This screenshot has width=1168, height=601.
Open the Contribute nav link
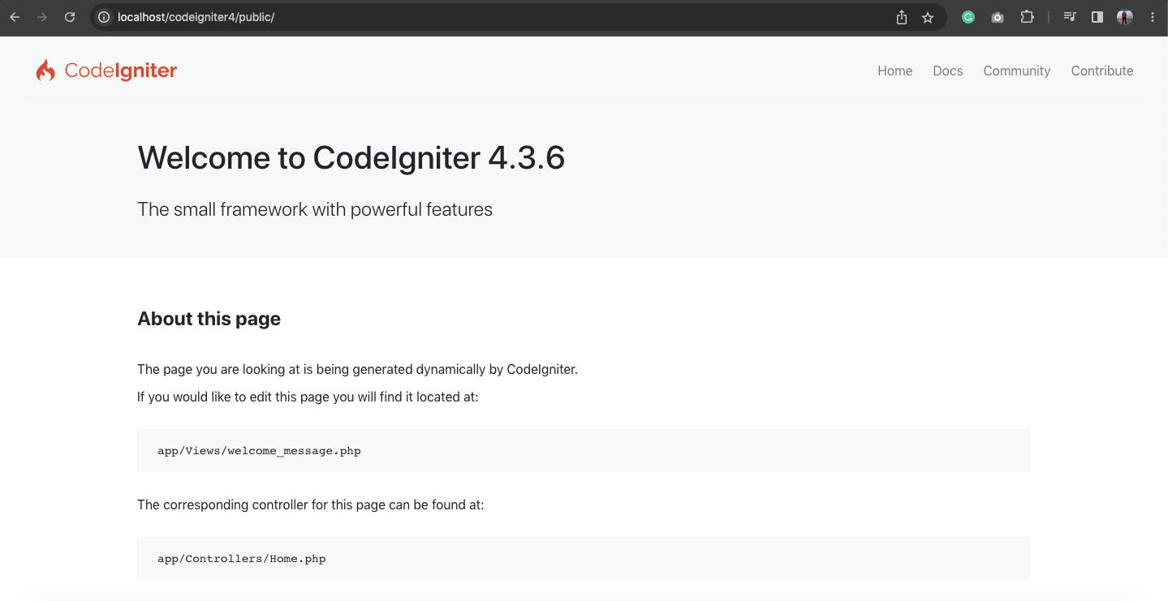coord(1101,71)
